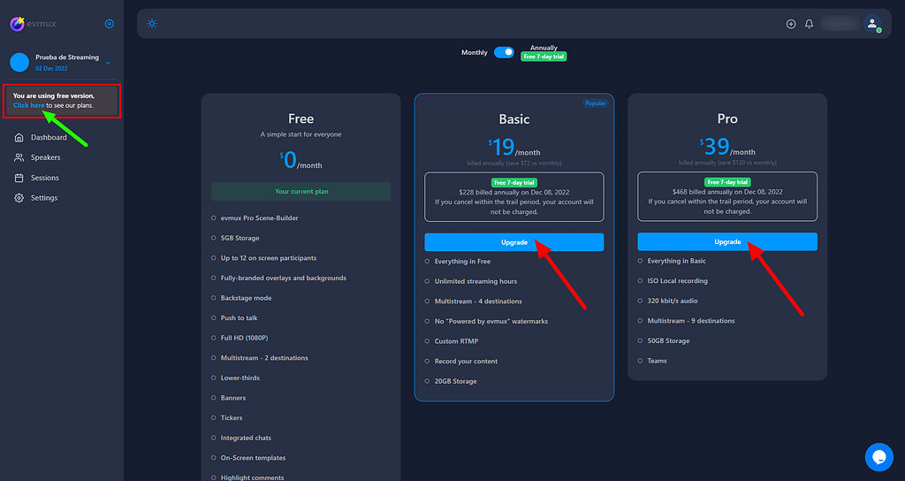Click 'Multistream - 4 destinations' feature
This screenshot has width=905, height=481.
pos(478,302)
